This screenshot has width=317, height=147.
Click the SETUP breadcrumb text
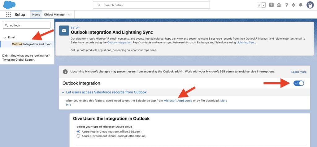75,28
